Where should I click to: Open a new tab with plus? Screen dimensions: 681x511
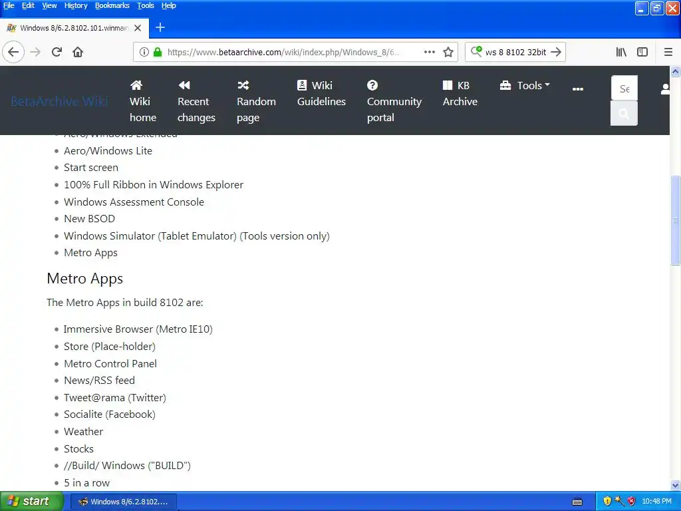pyautogui.click(x=160, y=28)
